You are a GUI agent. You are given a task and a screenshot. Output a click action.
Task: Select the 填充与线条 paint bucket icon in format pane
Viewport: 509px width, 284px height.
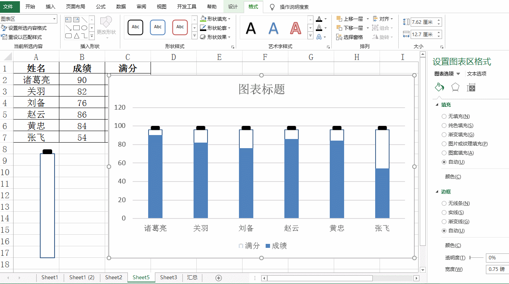click(x=439, y=87)
